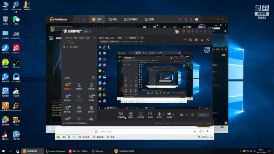
Task: Open streaming settings gear icon
Action: coord(193,115)
